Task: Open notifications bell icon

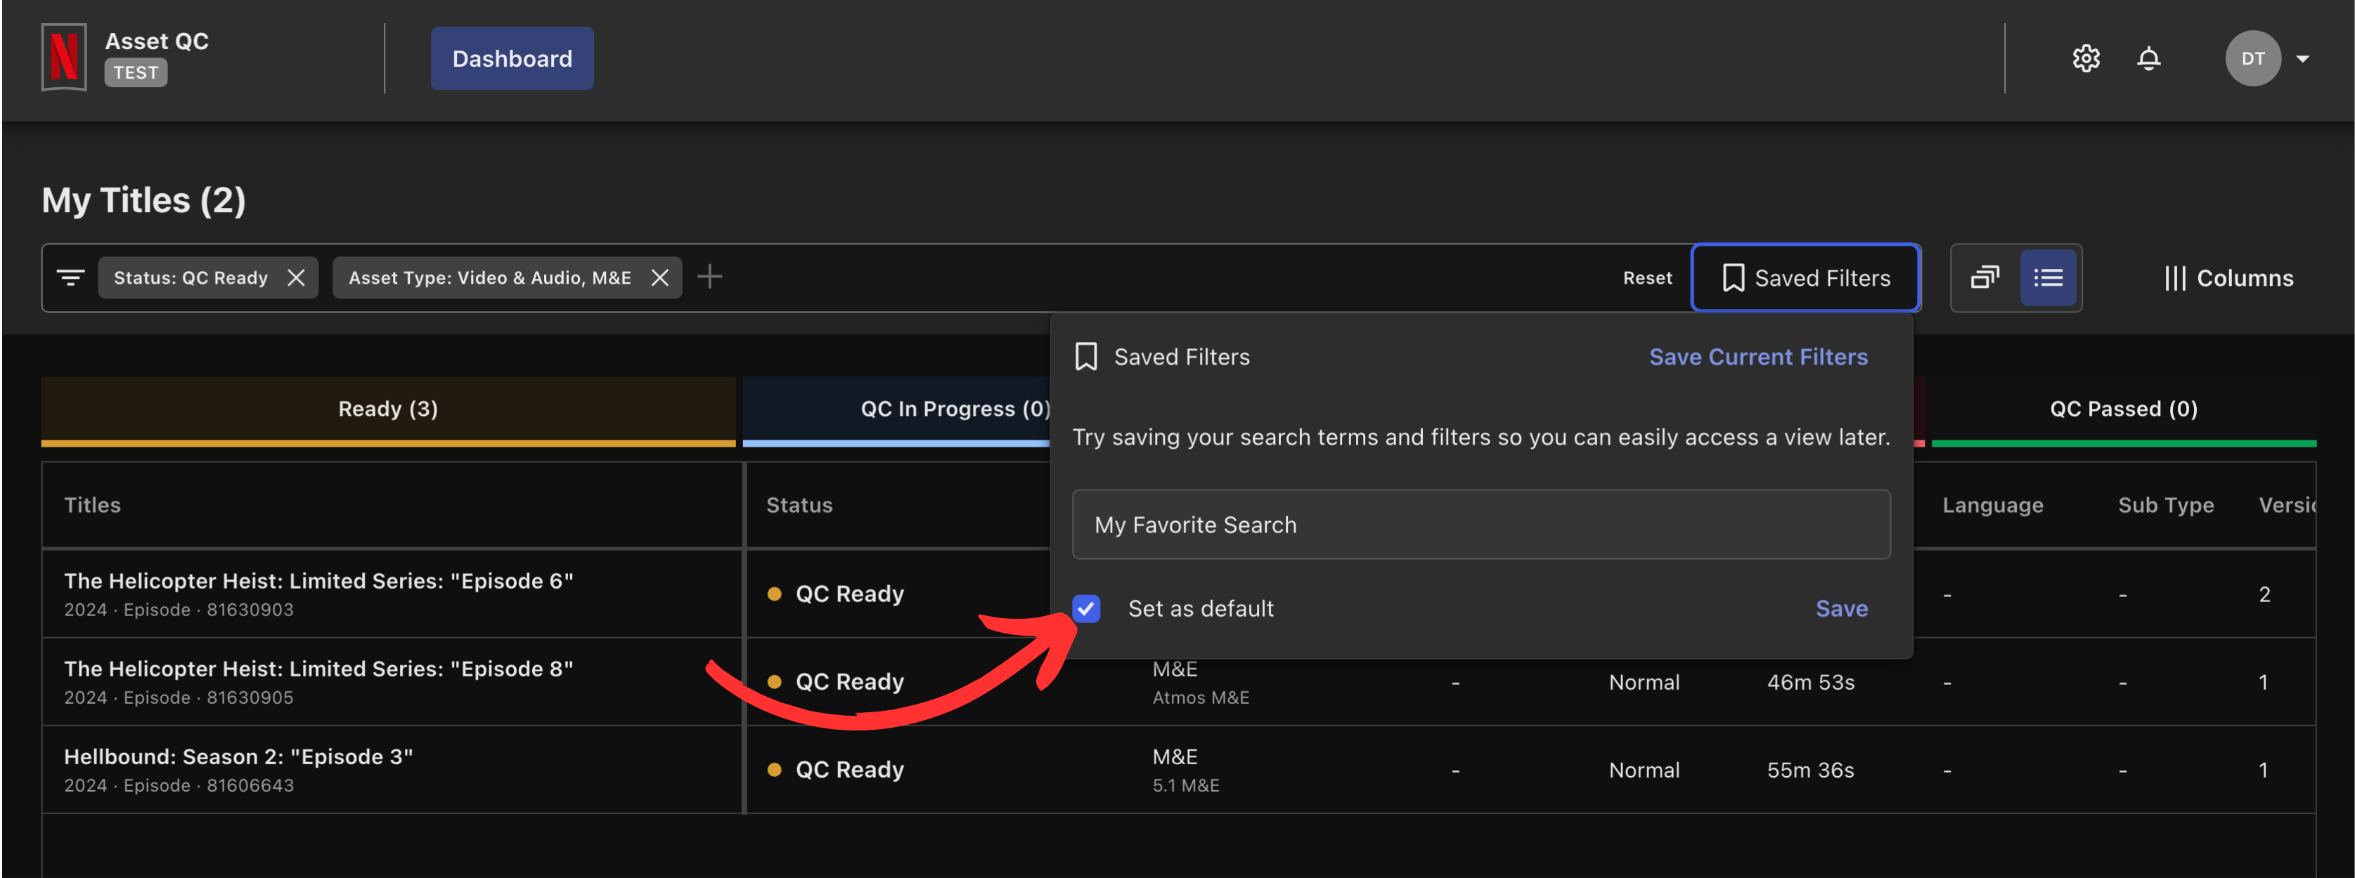Action: coord(2148,58)
